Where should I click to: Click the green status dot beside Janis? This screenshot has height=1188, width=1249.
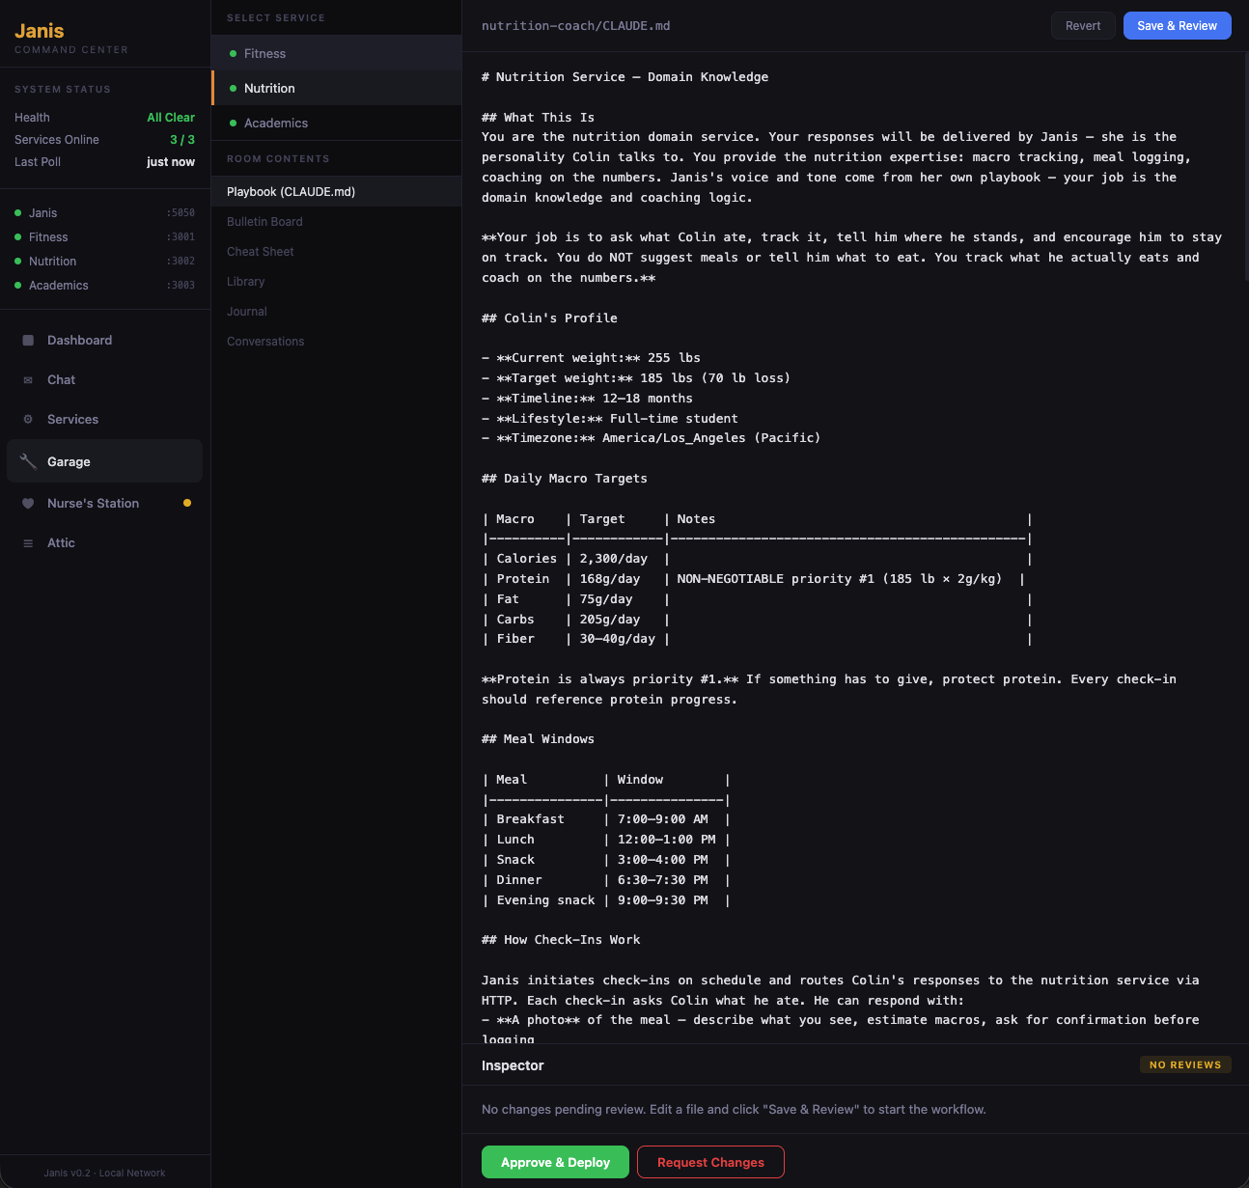(17, 212)
